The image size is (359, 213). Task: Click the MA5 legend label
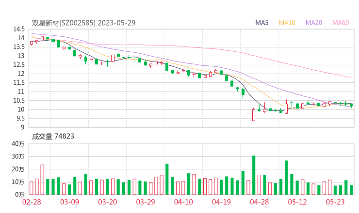click(x=261, y=23)
